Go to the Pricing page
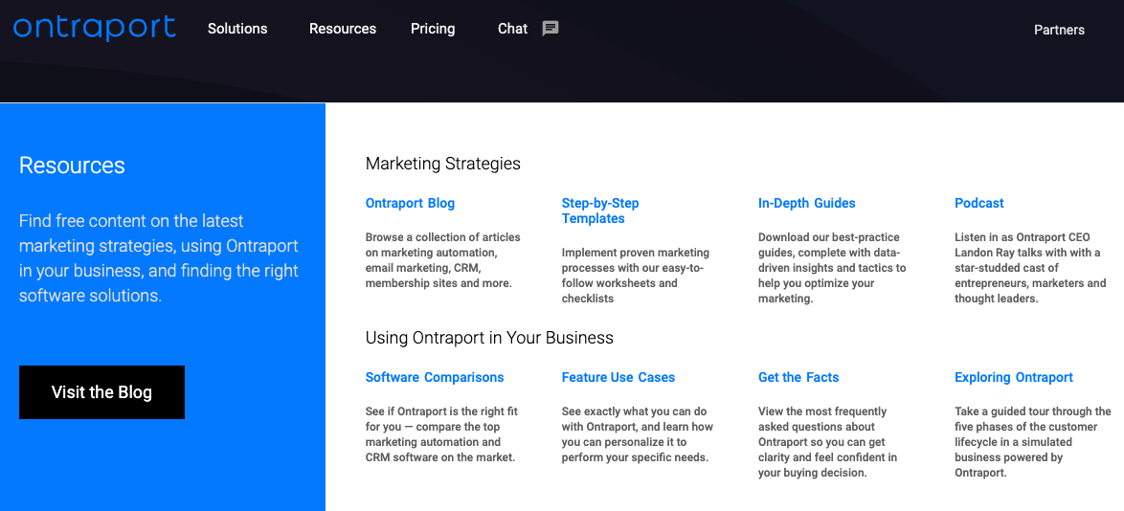The width and height of the screenshot is (1124, 511). 433,29
